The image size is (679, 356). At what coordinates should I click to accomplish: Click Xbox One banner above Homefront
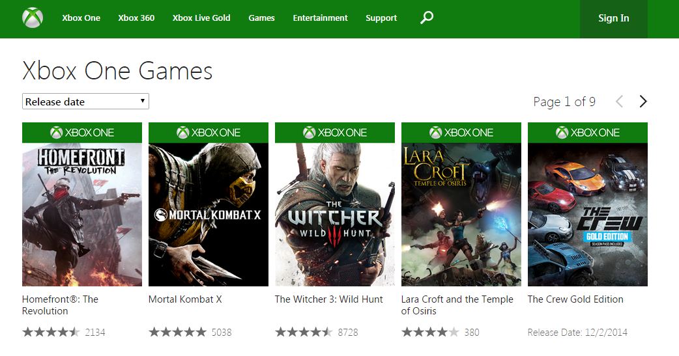(x=82, y=133)
